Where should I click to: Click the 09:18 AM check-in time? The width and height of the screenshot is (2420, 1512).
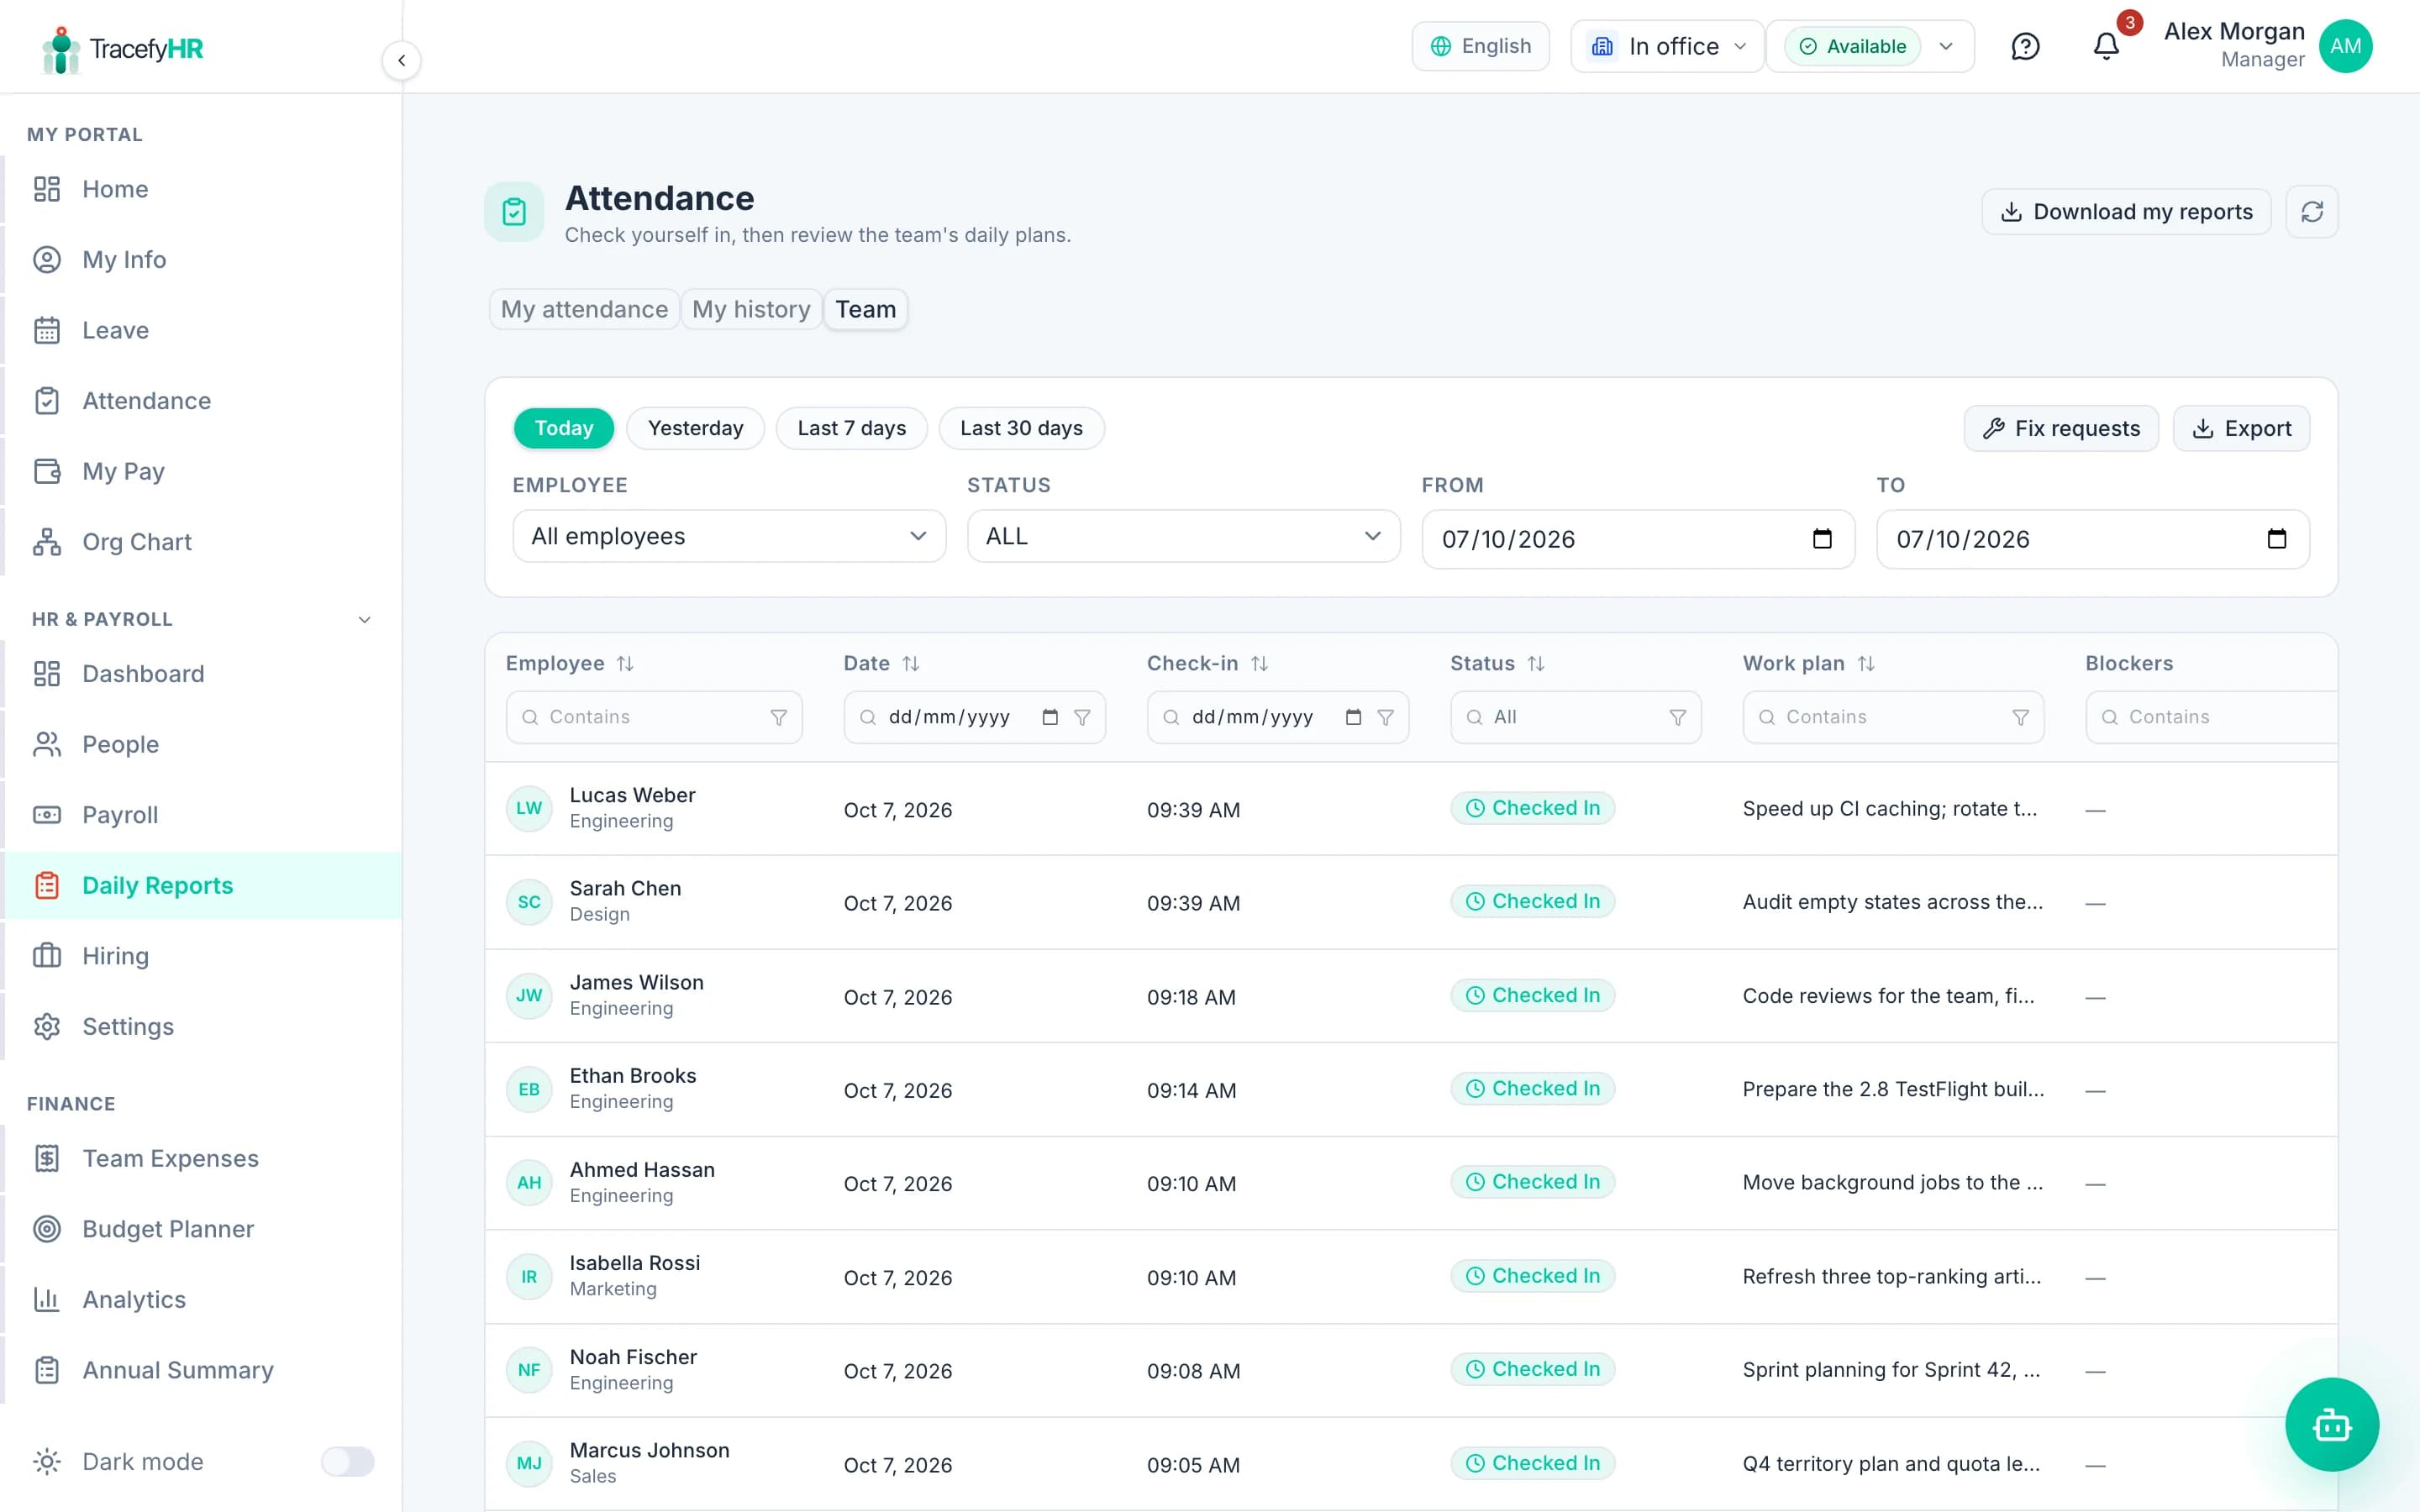[x=1191, y=997]
